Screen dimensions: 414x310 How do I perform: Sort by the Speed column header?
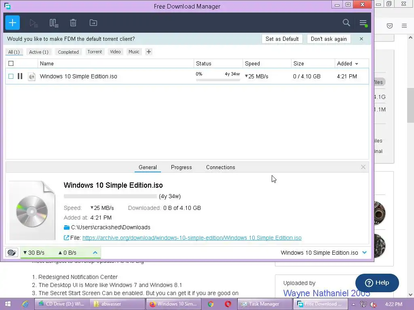267,63
